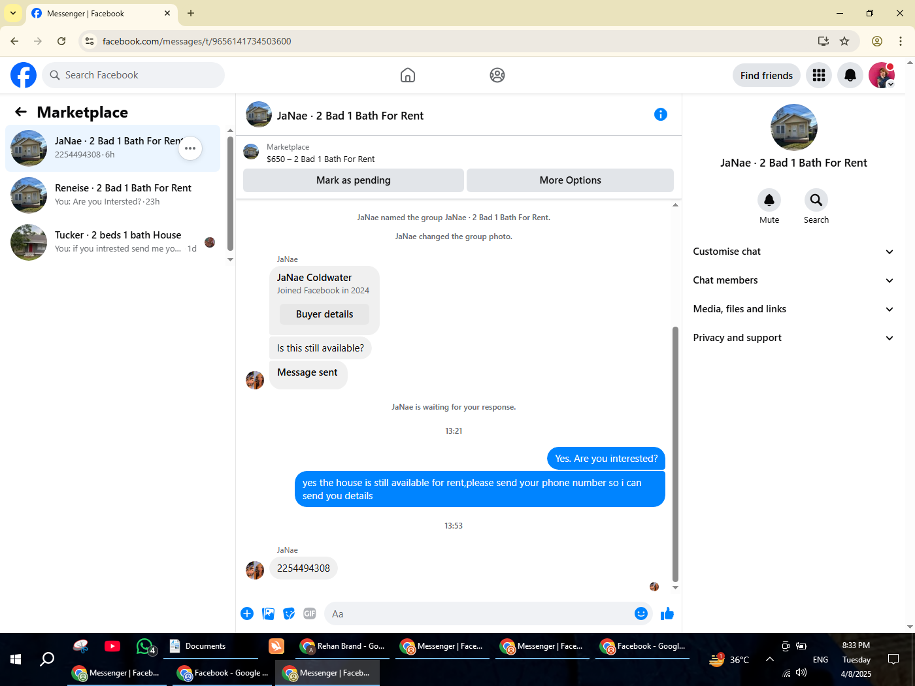Open Buyer details for JaNae Coldwater
The width and height of the screenshot is (915, 686).
click(324, 314)
